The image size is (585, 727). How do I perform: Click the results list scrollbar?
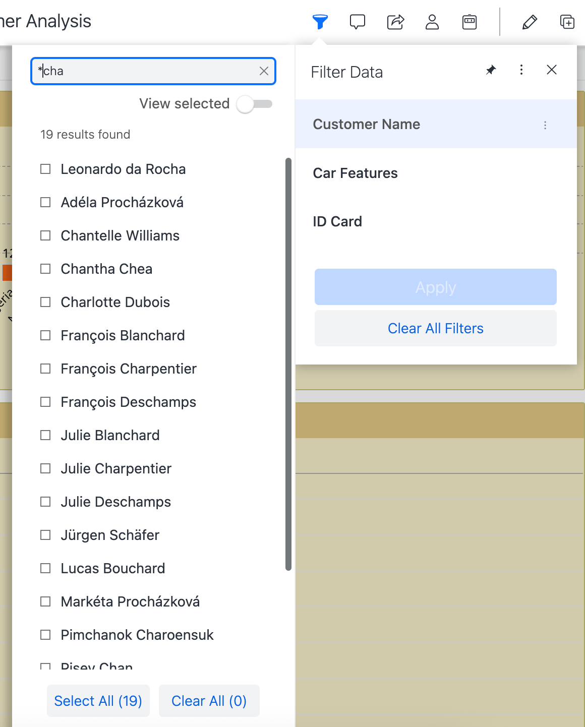[288, 364]
